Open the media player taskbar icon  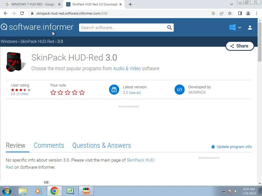point(38,191)
